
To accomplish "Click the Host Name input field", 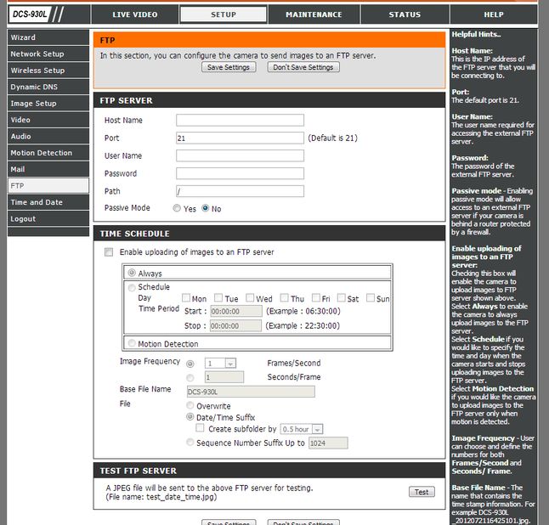I will pos(240,120).
